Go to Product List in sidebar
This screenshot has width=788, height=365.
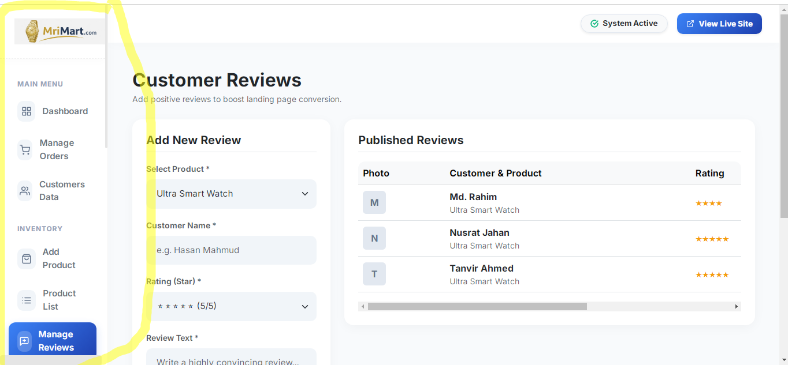pyautogui.click(x=59, y=300)
